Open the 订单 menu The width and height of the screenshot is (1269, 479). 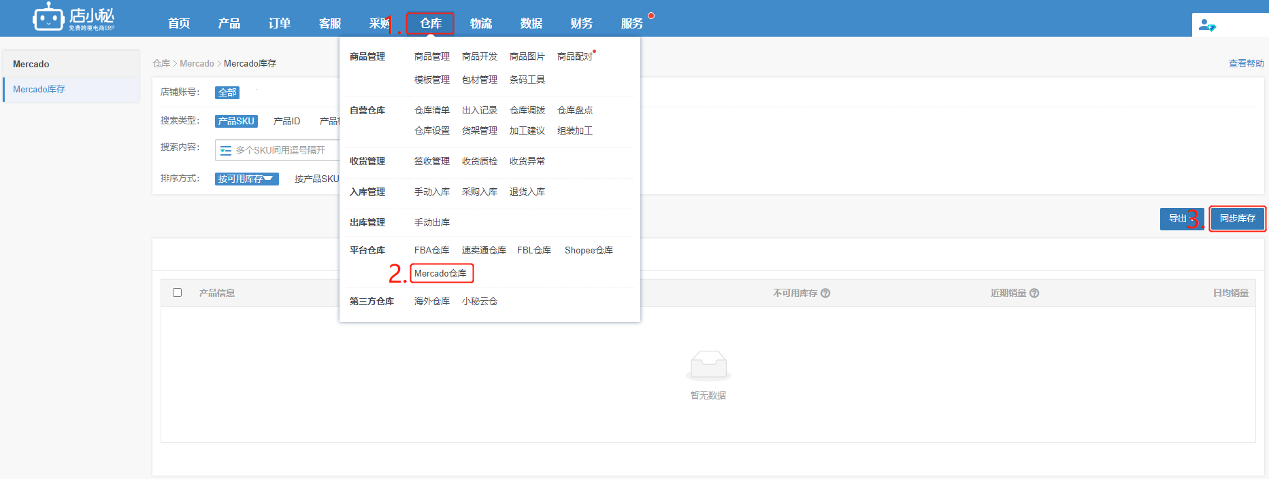(280, 23)
